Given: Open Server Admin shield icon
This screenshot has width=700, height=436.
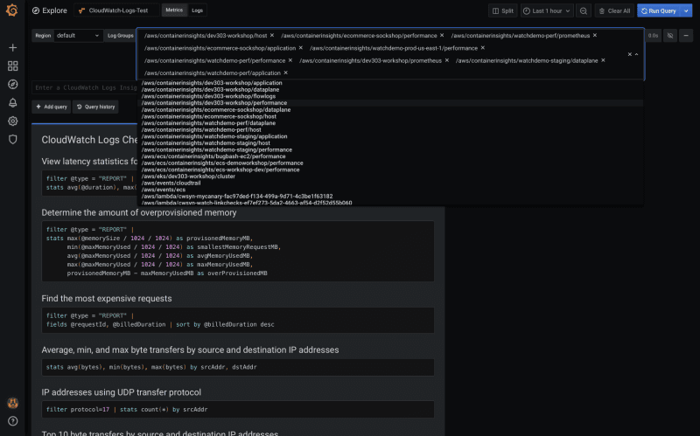Looking at the screenshot, I should 12,139.
